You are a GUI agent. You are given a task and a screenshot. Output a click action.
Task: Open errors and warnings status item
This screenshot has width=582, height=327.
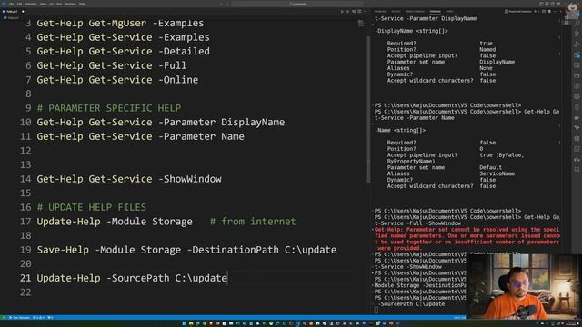[39, 317]
